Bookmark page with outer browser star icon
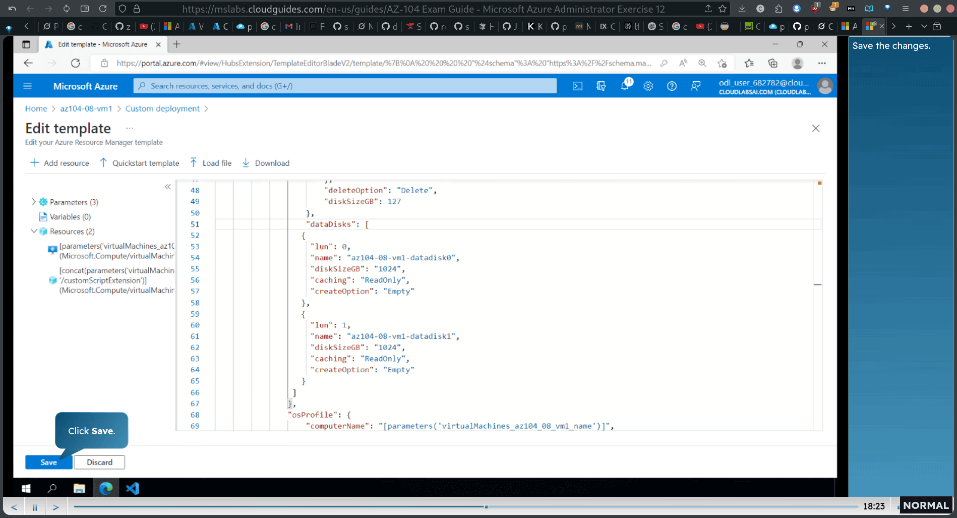 click(723, 9)
